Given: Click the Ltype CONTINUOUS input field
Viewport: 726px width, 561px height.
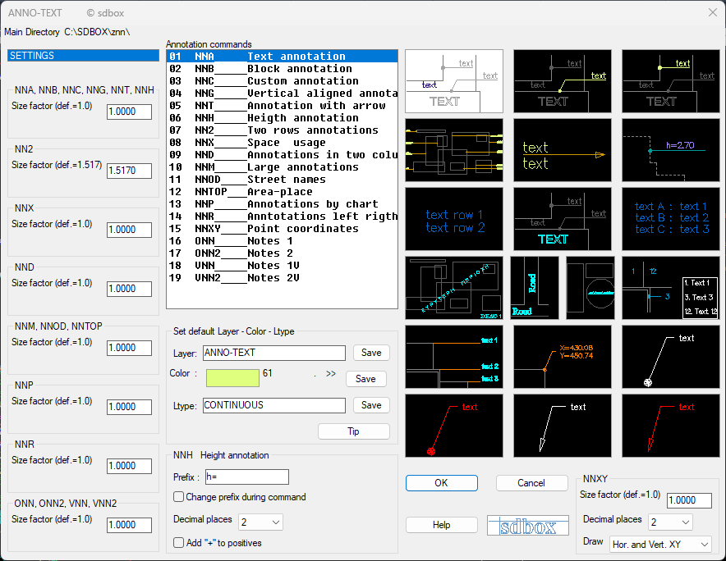Looking at the screenshot, I should (274, 405).
